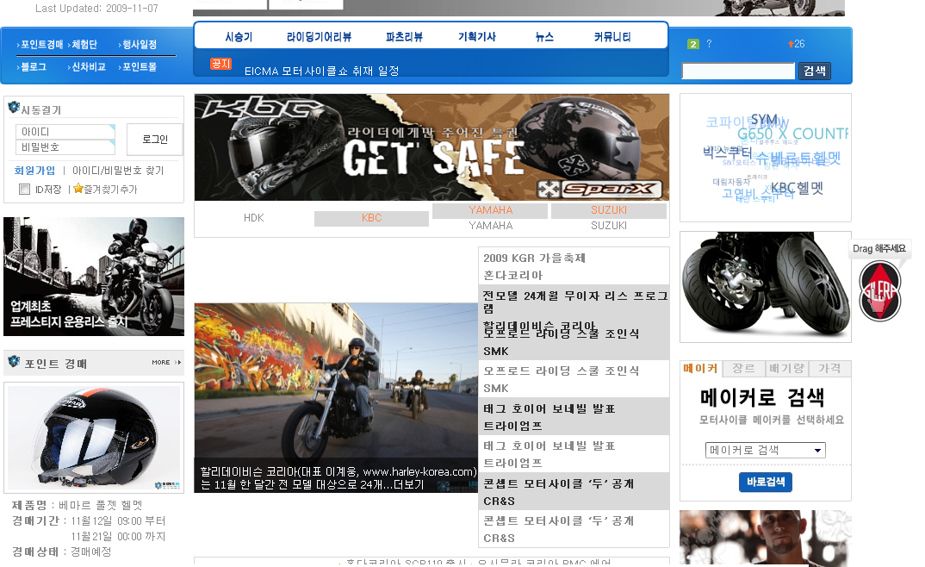Open the 기획기사 menu
The height and width of the screenshot is (567, 925).
tap(476, 37)
